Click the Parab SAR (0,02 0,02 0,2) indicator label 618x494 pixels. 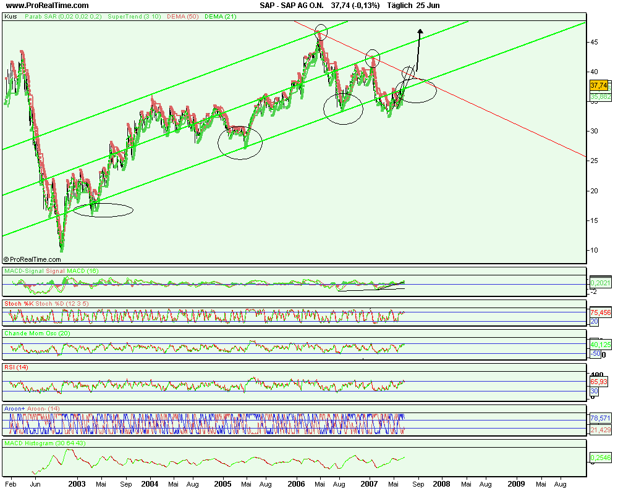click(x=63, y=17)
